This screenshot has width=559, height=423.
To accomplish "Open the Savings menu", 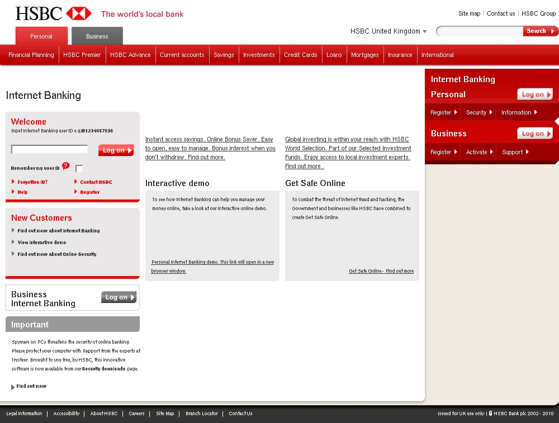I will click(224, 55).
